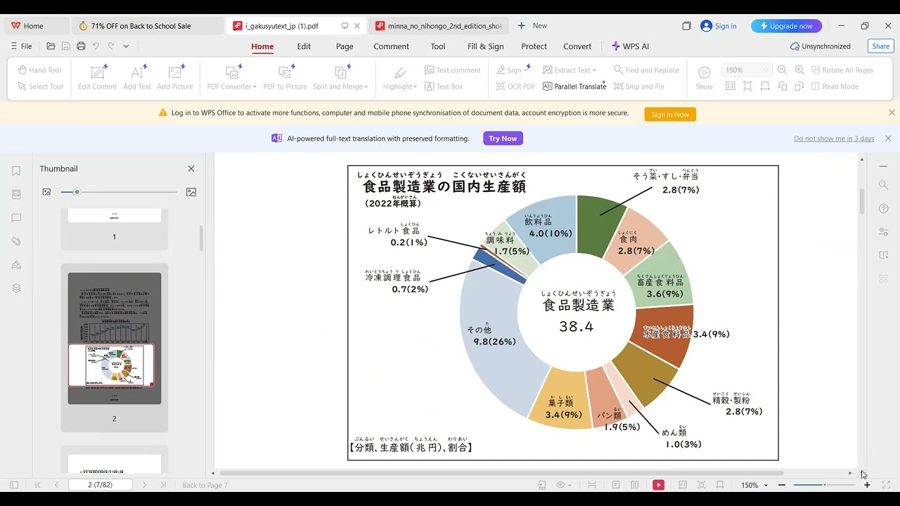Click OCR PDF tool
Image resolution: width=900 pixels, height=506 pixels.
[515, 86]
